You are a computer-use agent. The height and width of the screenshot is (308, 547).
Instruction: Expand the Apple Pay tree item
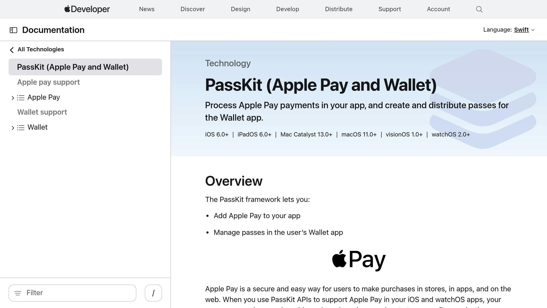(13, 98)
